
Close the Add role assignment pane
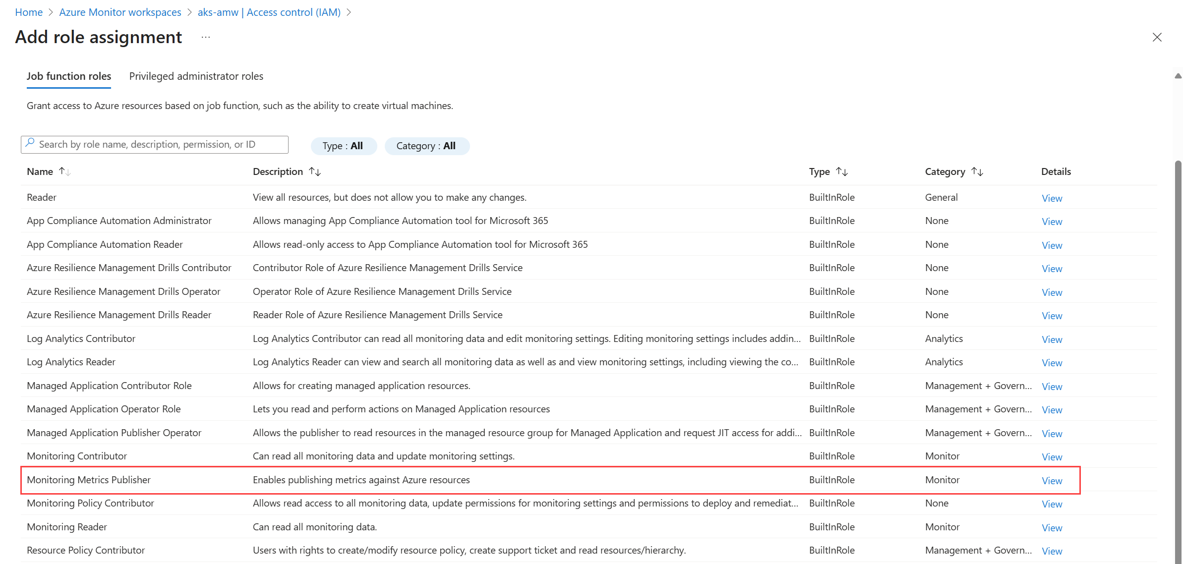(1157, 37)
